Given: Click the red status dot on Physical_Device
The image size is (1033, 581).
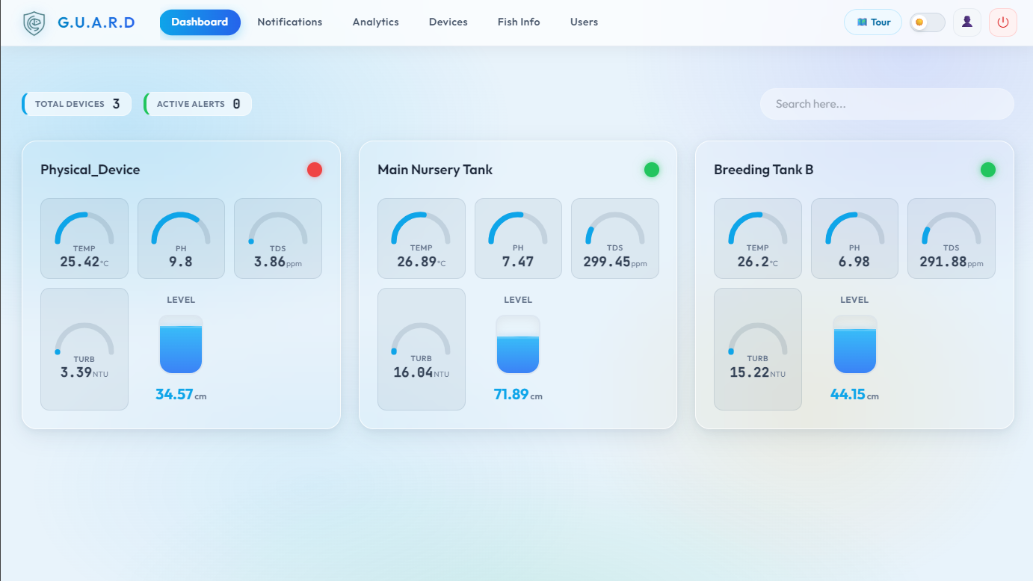Looking at the screenshot, I should 315,170.
